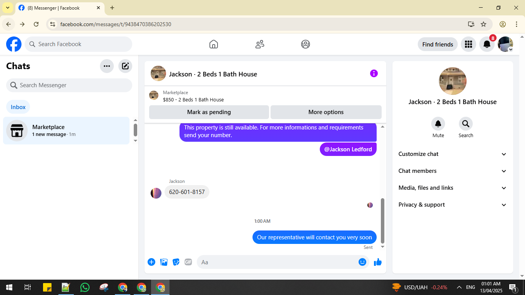Switch to Messenger browser tab
The width and height of the screenshot is (525, 295).
click(x=60, y=8)
